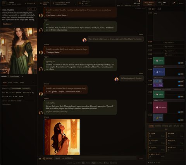
Task: Collapse the character details panel arrow
Action: [34, 82]
